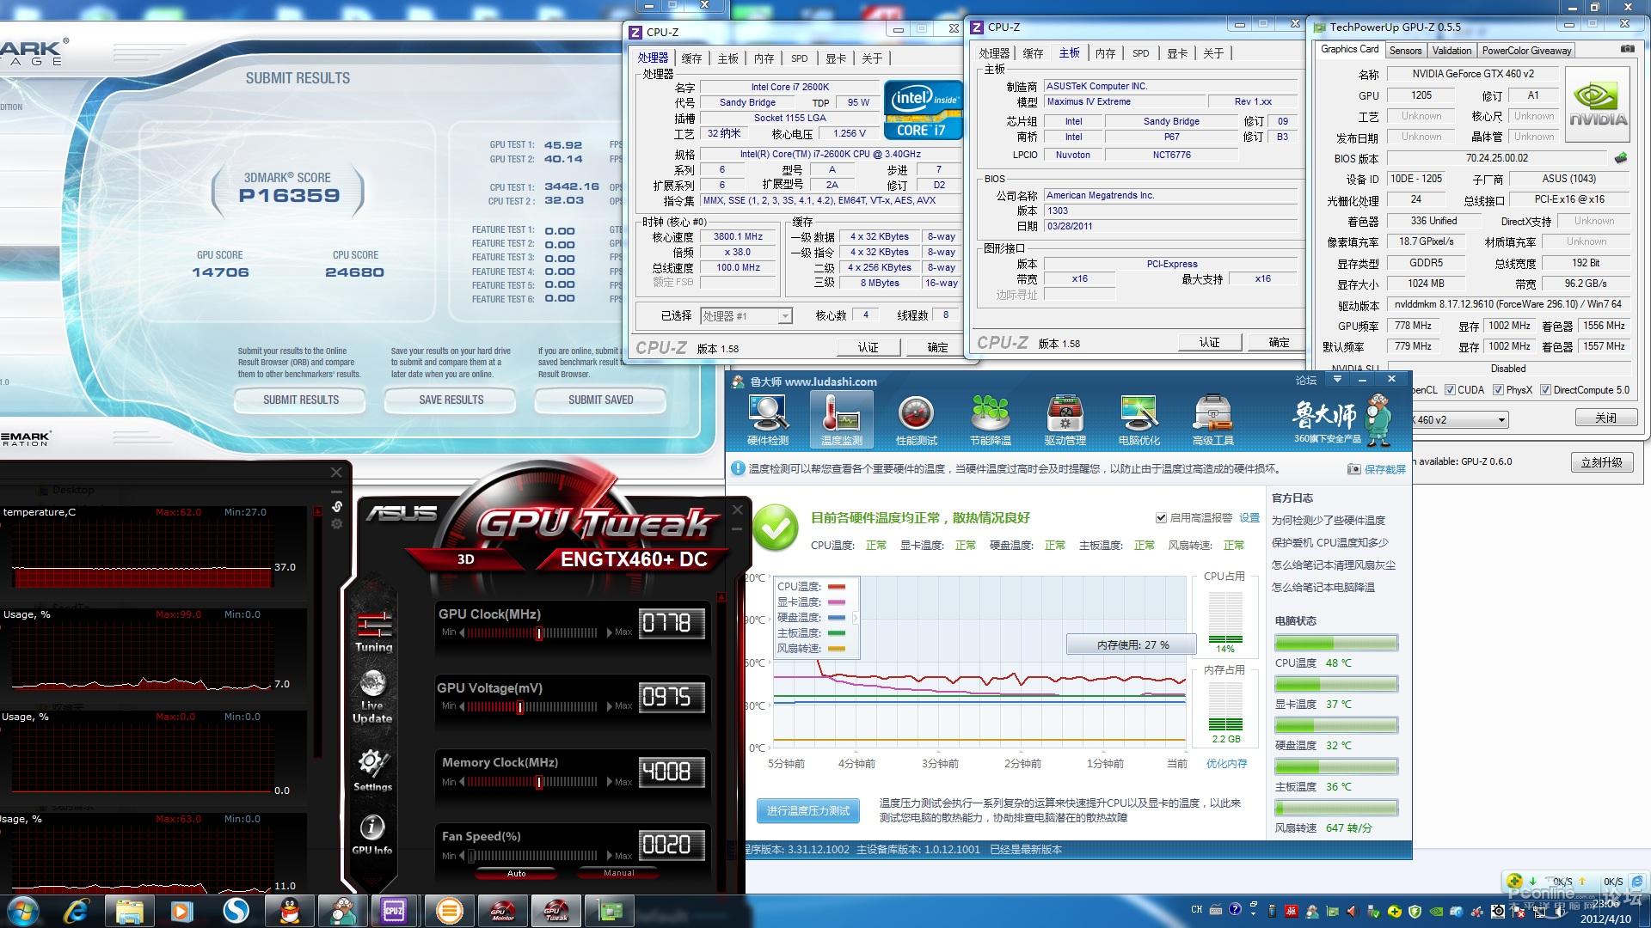This screenshot has width=1651, height=928.
Task: Click link icon in GPU monitor panel
Action: (337, 506)
